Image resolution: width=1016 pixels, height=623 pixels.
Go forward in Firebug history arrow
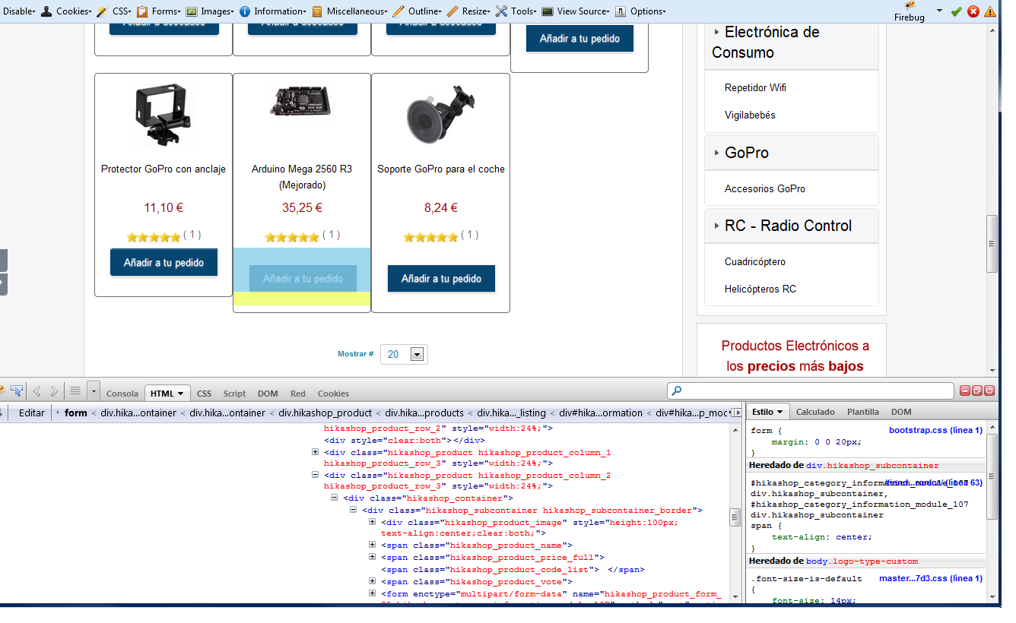54,391
